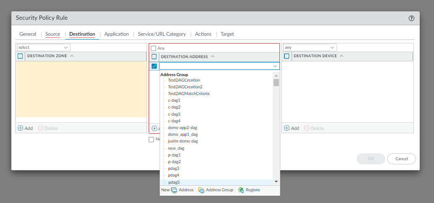Click the new Regions globe icon

[241, 190]
